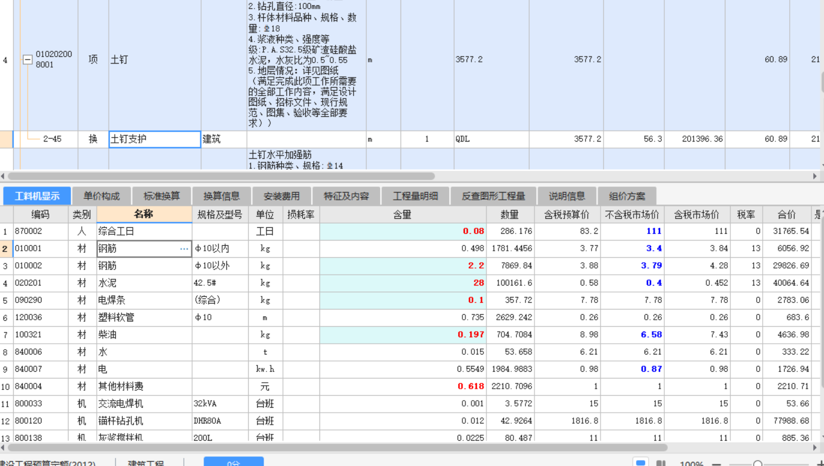Screen dimensions: 824x466
Task: Click the zoom out minus icon
Action: pos(716,464)
